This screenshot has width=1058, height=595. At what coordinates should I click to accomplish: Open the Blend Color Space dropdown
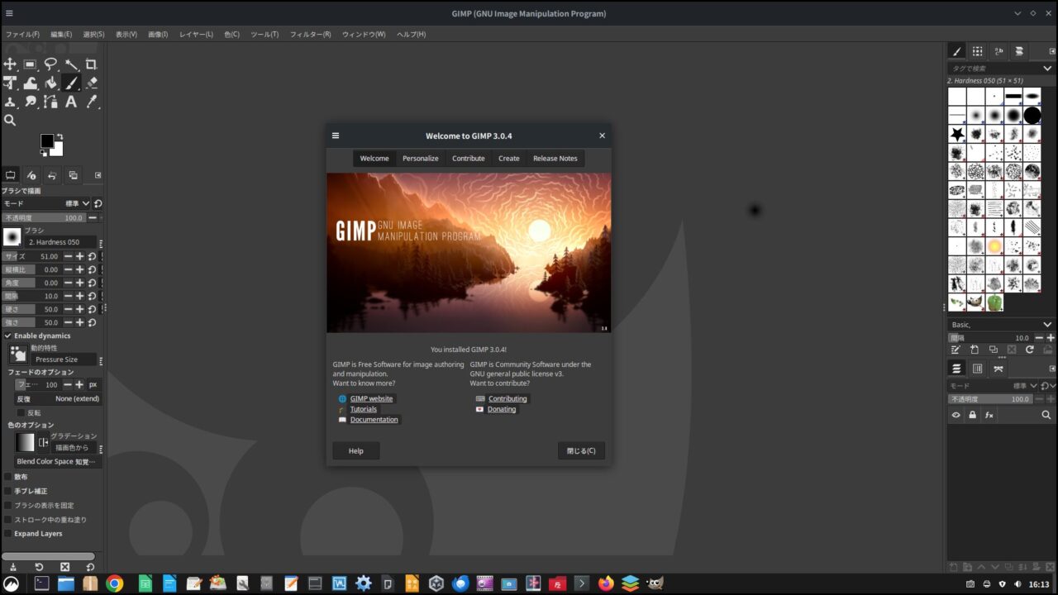coord(58,462)
